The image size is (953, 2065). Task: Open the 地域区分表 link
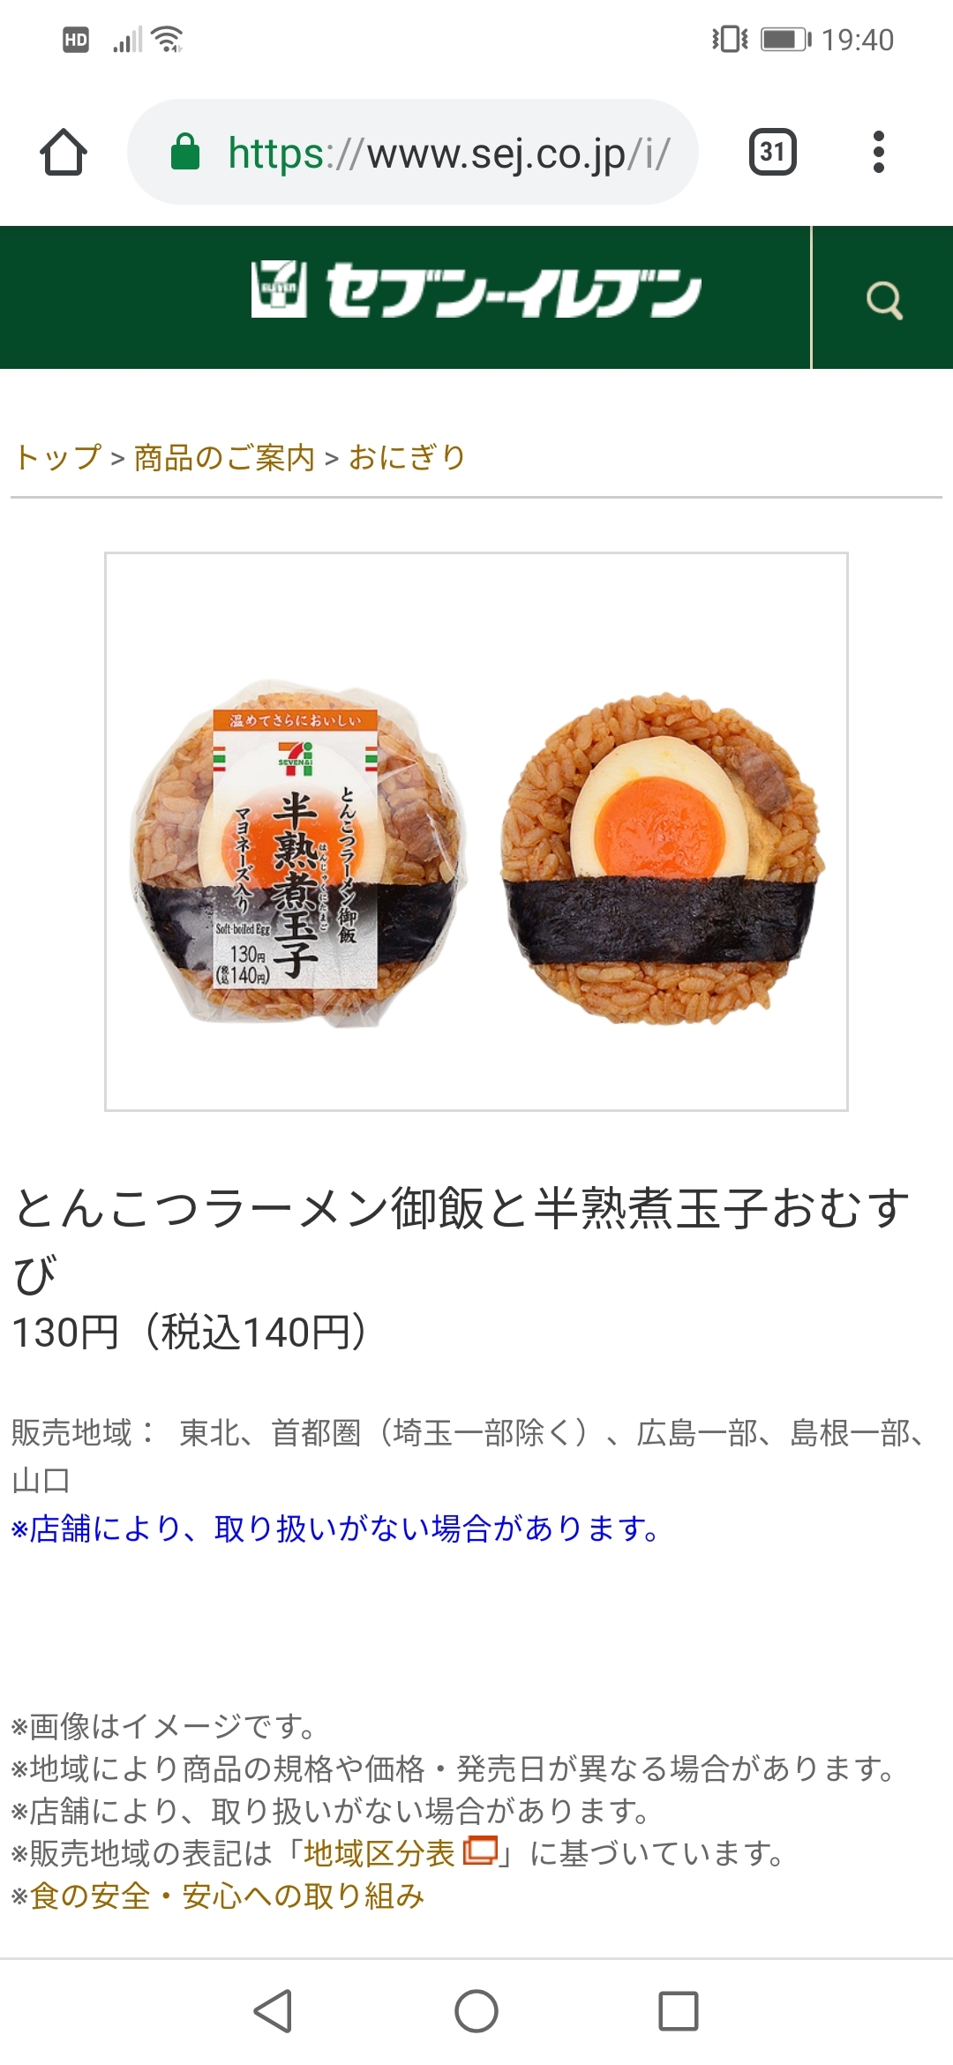point(379,1853)
